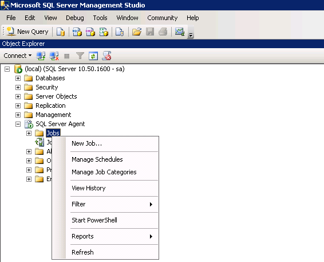Click the New Query toolbar button

[27, 32]
